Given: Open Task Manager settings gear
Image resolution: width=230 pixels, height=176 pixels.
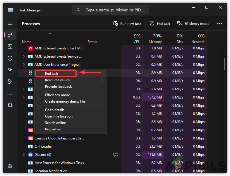Looking at the screenshot, I should [10, 166].
